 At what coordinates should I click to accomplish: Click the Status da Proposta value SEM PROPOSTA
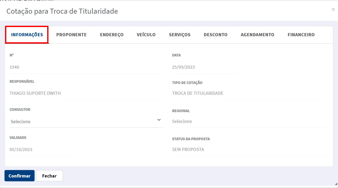(248, 149)
